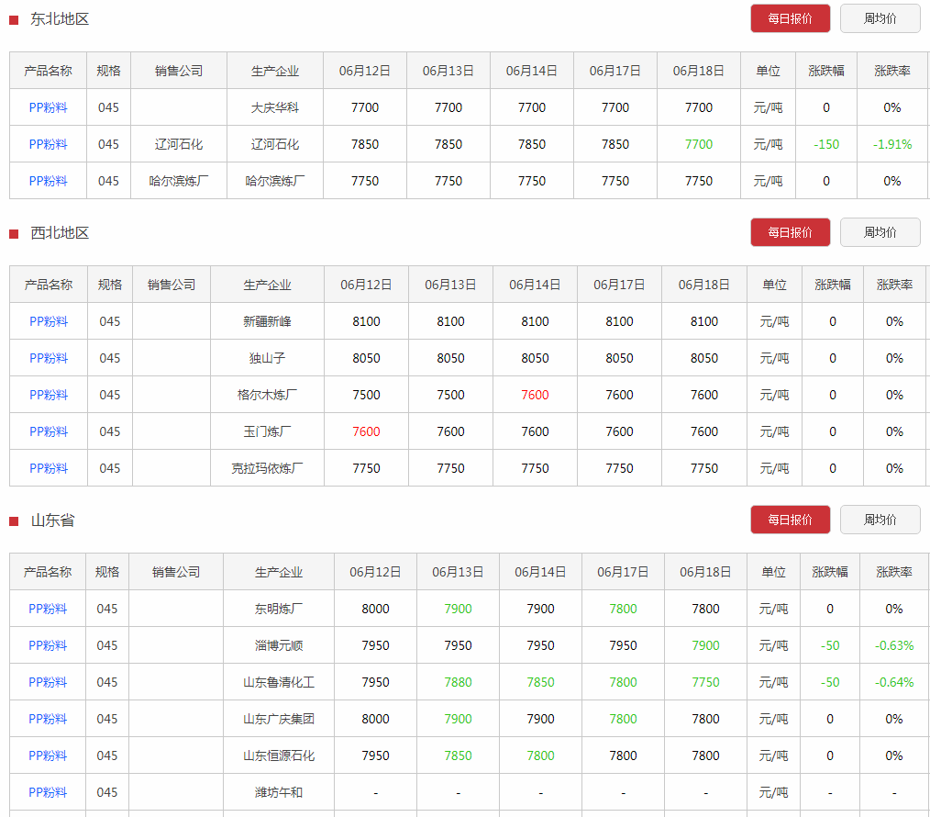Click 山东广庆集团 producer cell
Image resolution: width=930 pixels, height=817 pixels.
tap(279, 719)
